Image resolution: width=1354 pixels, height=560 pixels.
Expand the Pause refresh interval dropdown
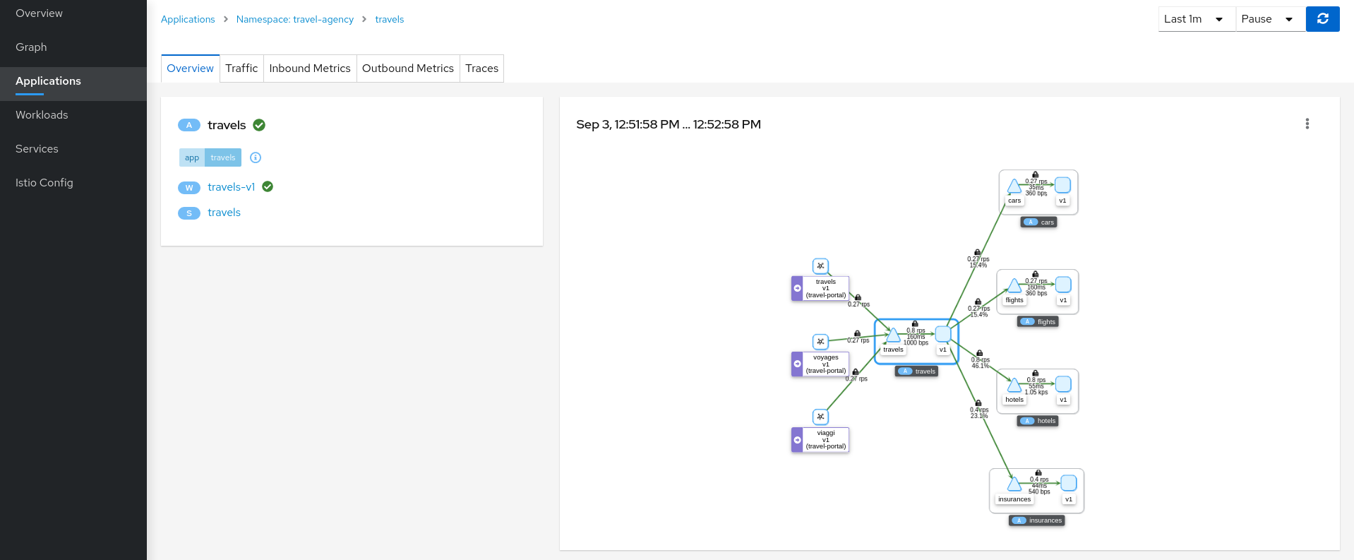point(1269,19)
